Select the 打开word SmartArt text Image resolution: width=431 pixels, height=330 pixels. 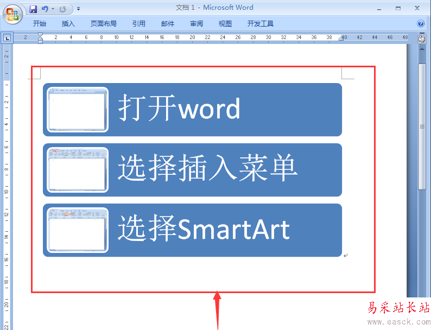point(179,109)
